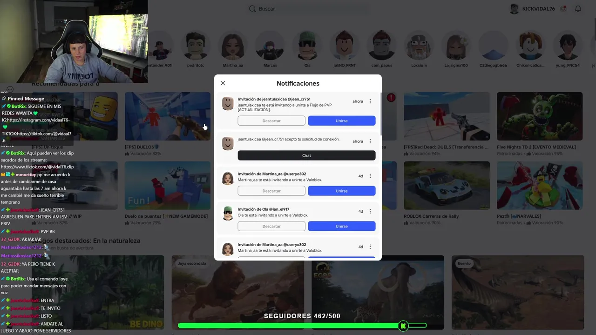Screen dimensions: 596x335
Task: Open friend Ola avatar in friends row
Action: pyautogui.click(x=307, y=46)
